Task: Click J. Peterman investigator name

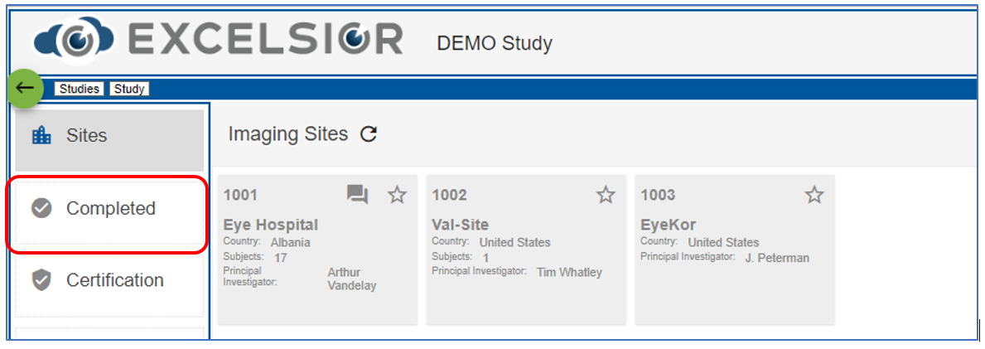Action: coord(777,258)
